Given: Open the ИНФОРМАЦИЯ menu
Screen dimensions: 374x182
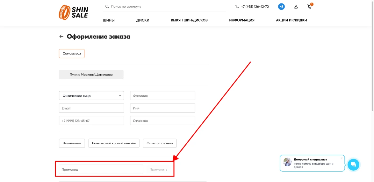Looking at the screenshot, I should pyautogui.click(x=241, y=20).
